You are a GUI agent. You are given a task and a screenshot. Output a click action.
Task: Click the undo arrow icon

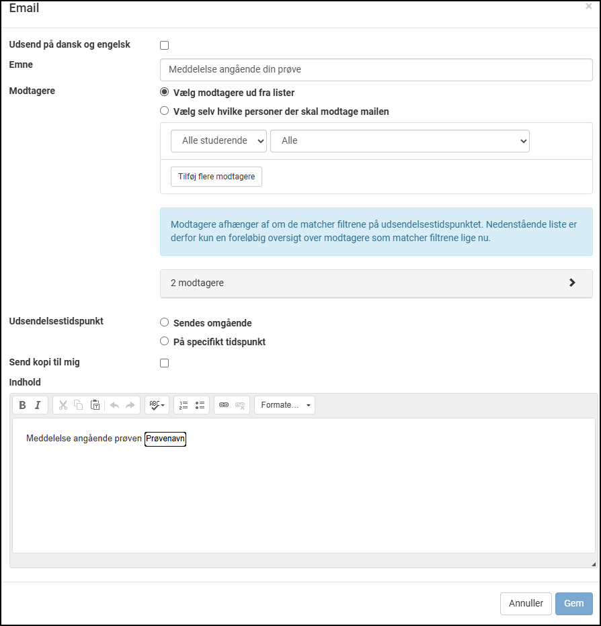(x=114, y=405)
